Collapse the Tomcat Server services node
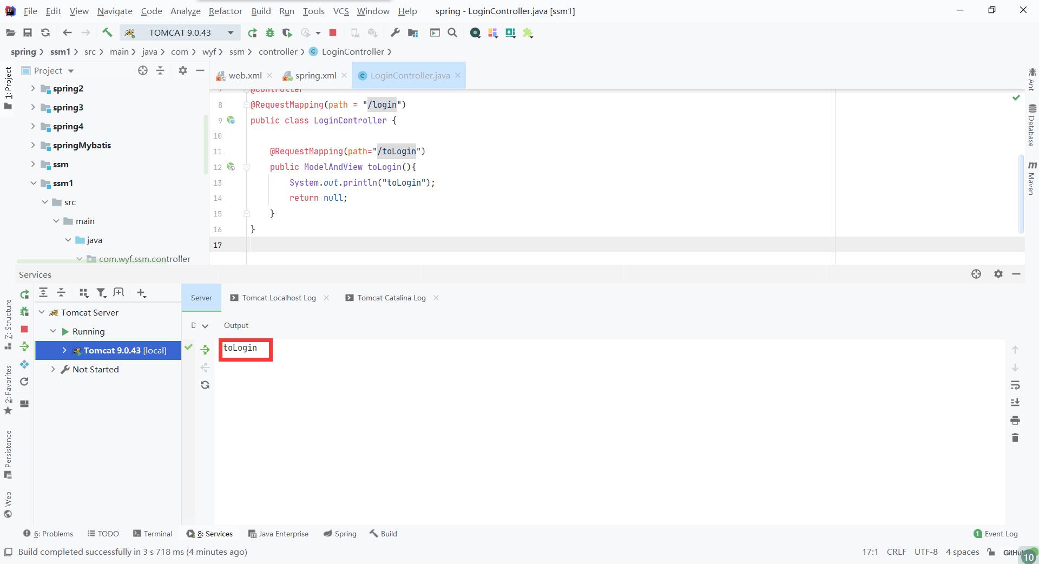Image resolution: width=1039 pixels, height=564 pixels. tap(42, 312)
